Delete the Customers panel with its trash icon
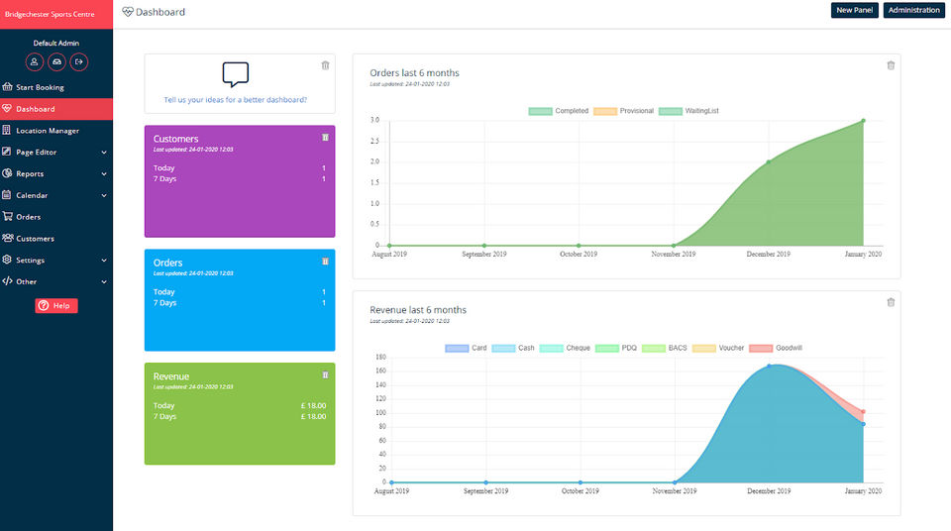 (x=325, y=138)
